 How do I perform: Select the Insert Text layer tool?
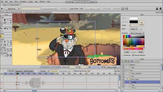point(8,44)
